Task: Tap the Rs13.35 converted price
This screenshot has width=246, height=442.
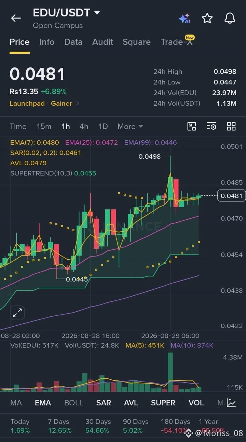Action: click(24, 91)
